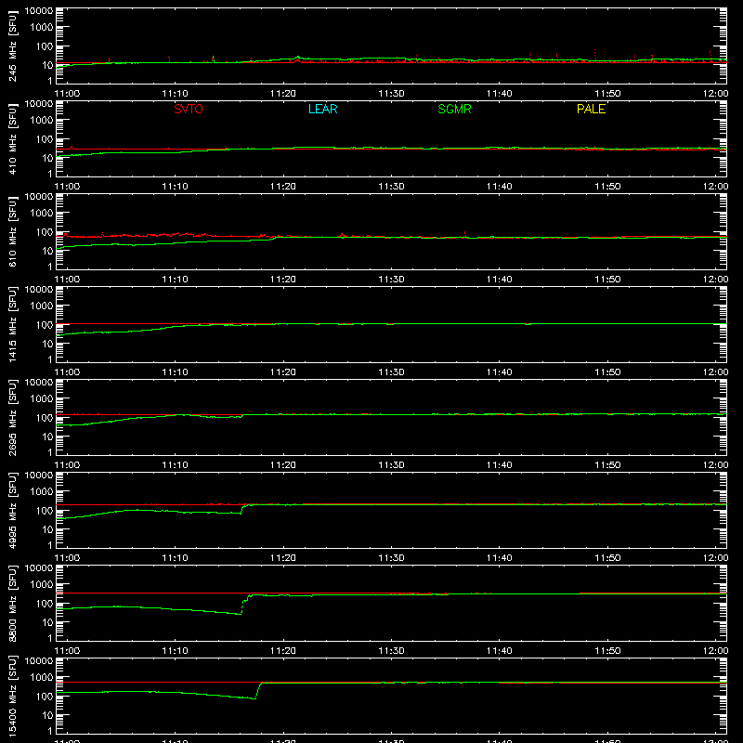Select the 2695 MHz [SFU] axis title
This screenshot has height=743, width=743.
coord(12,417)
